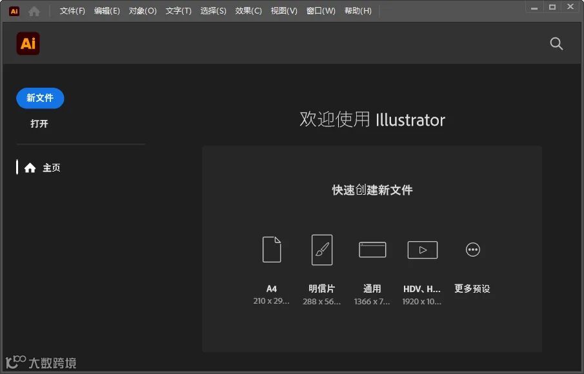Image resolution: width=584 pixels, height=374 pixels.
Task: Click the 288 x 56... size text
Action: point(322,302)
